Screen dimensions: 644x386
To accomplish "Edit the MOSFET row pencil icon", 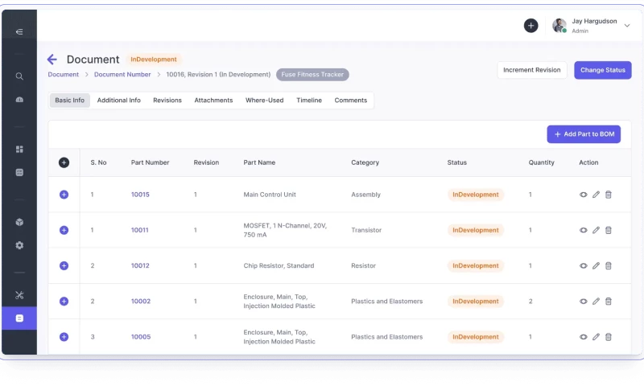I will click(596, 230).
